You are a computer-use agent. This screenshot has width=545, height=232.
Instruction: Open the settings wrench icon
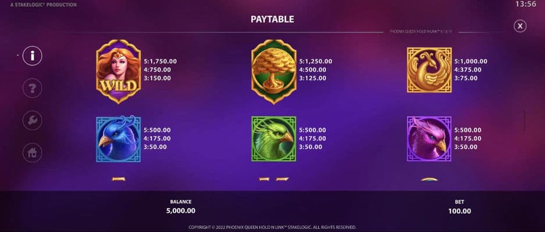33,120
